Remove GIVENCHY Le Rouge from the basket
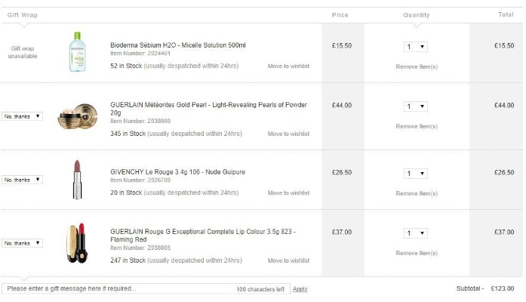This screenshot has width=526, height=302. point(417,193)
